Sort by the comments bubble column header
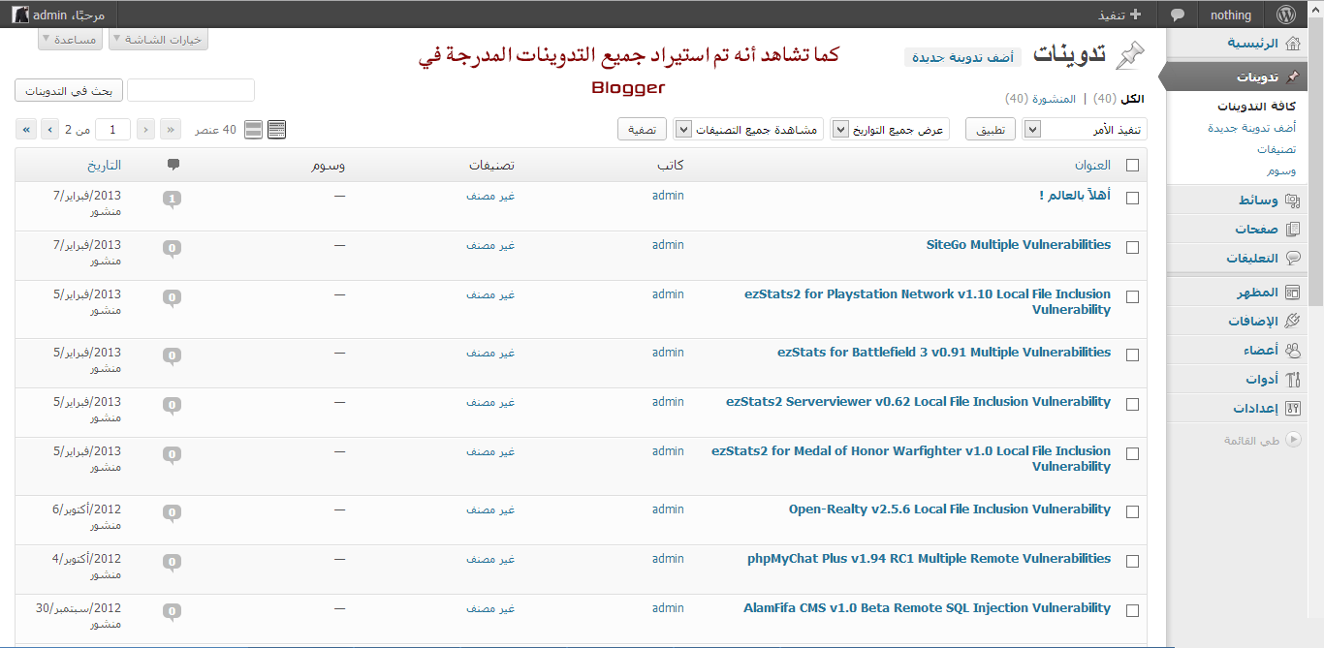The height and width of the screenshot is (648, 1324). coord(173,165)
